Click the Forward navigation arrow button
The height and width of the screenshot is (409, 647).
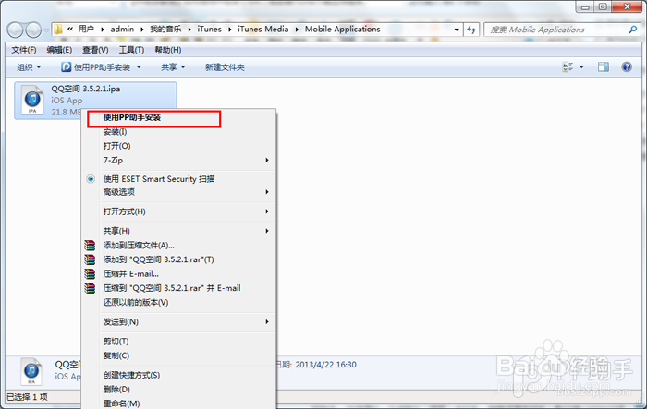click(33, 30)
